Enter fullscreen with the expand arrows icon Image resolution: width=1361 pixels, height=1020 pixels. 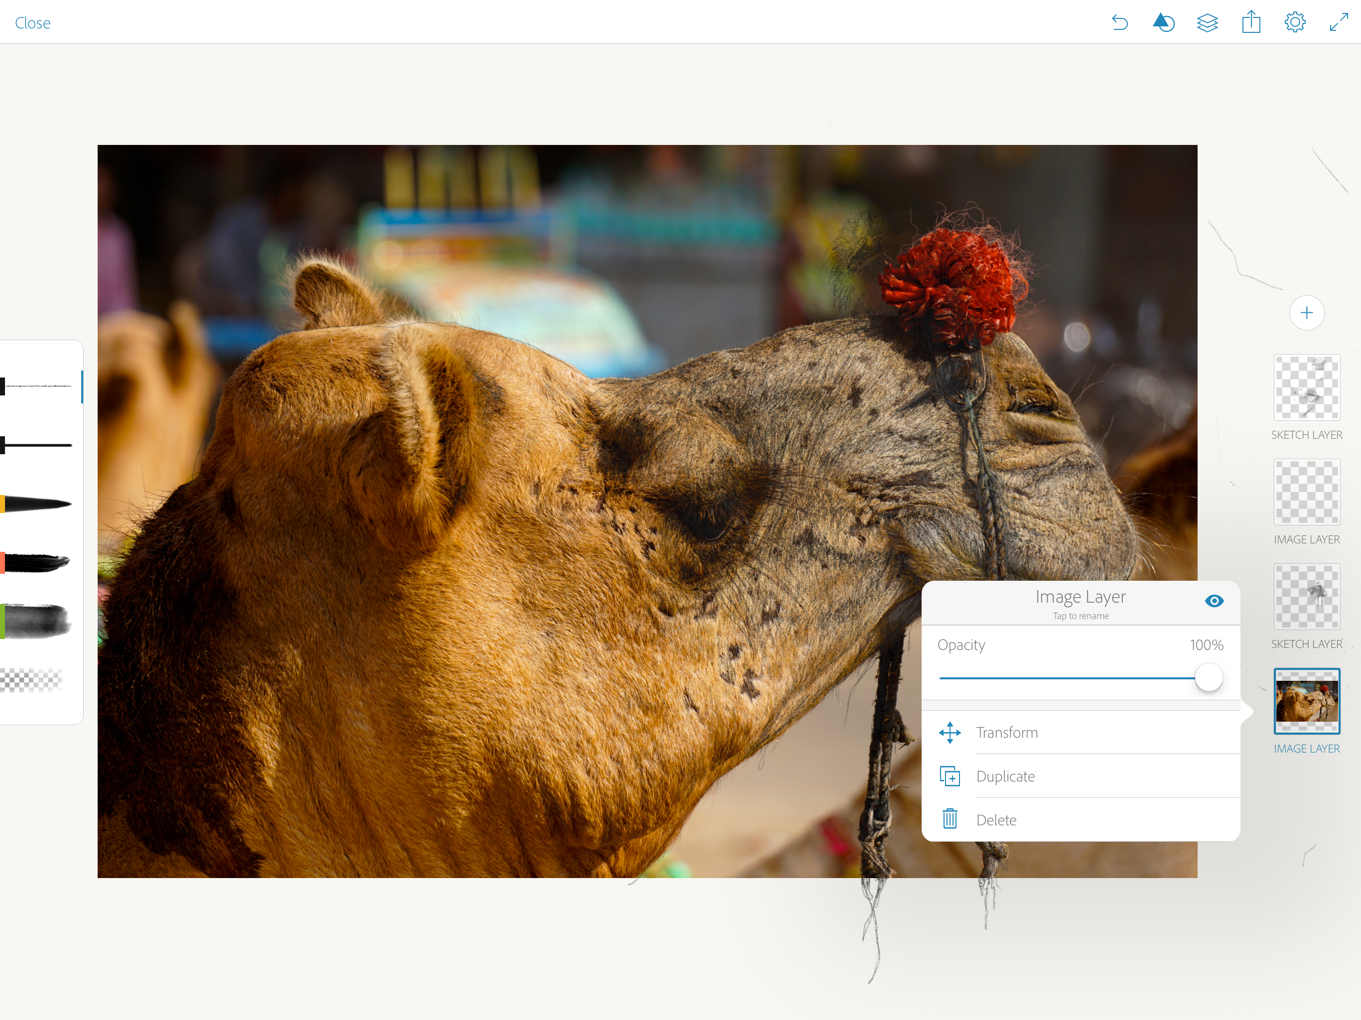(1338, 23)
